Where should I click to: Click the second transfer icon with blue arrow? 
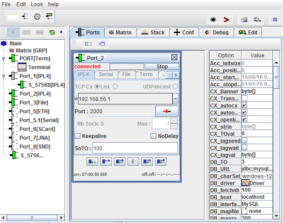click(x=106, y=162)
